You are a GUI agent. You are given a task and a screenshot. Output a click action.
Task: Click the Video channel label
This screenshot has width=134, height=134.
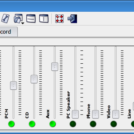[x=109, y=112]
